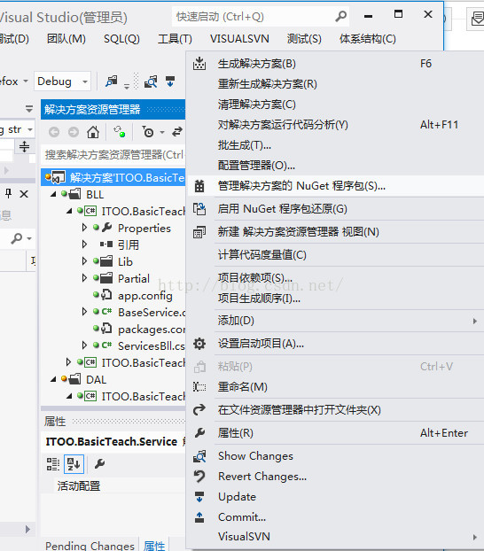The width and height of the screenshot is (484, 551).
Task: Click the Quick Launch search magnifier icon
Action: (x=340, y=16)
